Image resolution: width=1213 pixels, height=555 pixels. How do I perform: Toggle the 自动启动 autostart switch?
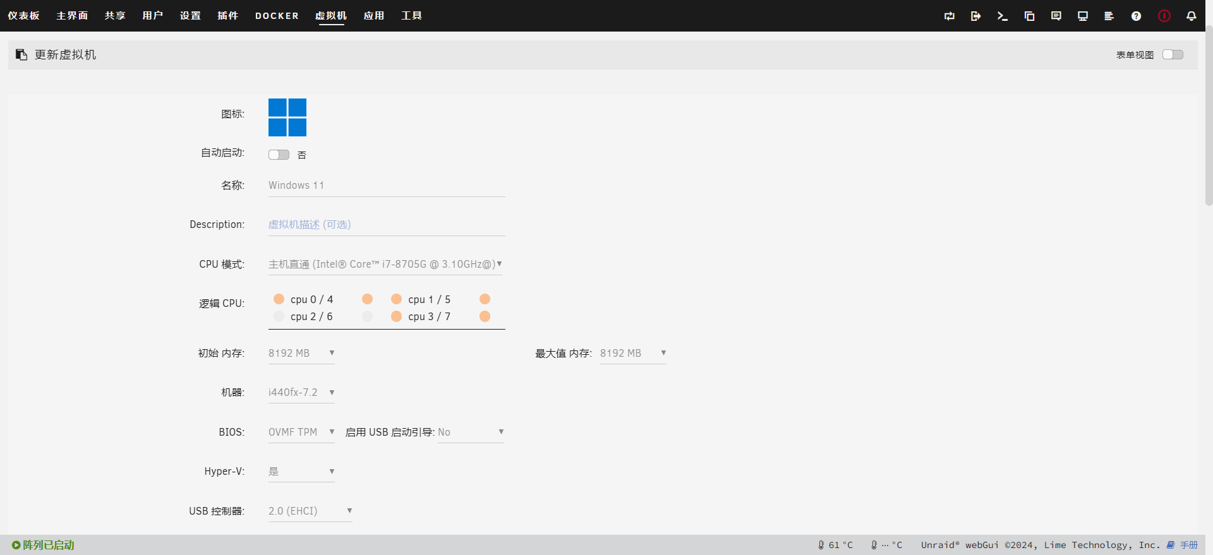click(279, 155)
